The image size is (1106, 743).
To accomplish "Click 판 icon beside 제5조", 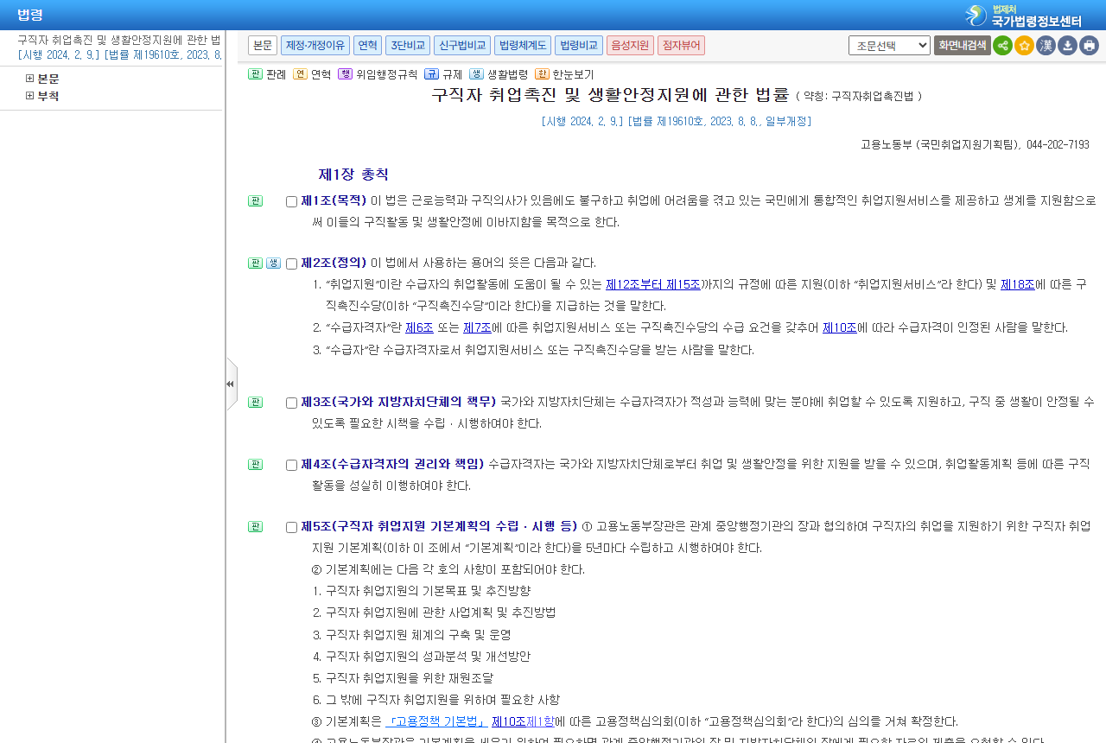I will [255, 526].
